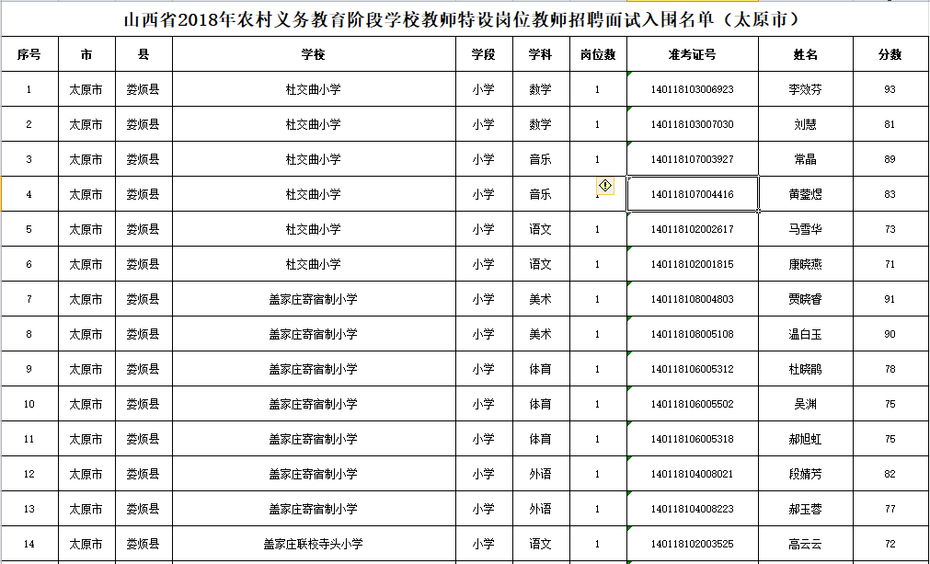The image size is (930, 564).
Task: Click the 分数 column header
Action: 890,54
